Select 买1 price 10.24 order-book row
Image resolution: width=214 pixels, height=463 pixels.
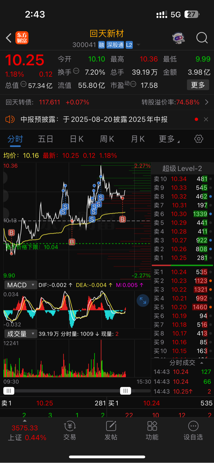[182, 272]
